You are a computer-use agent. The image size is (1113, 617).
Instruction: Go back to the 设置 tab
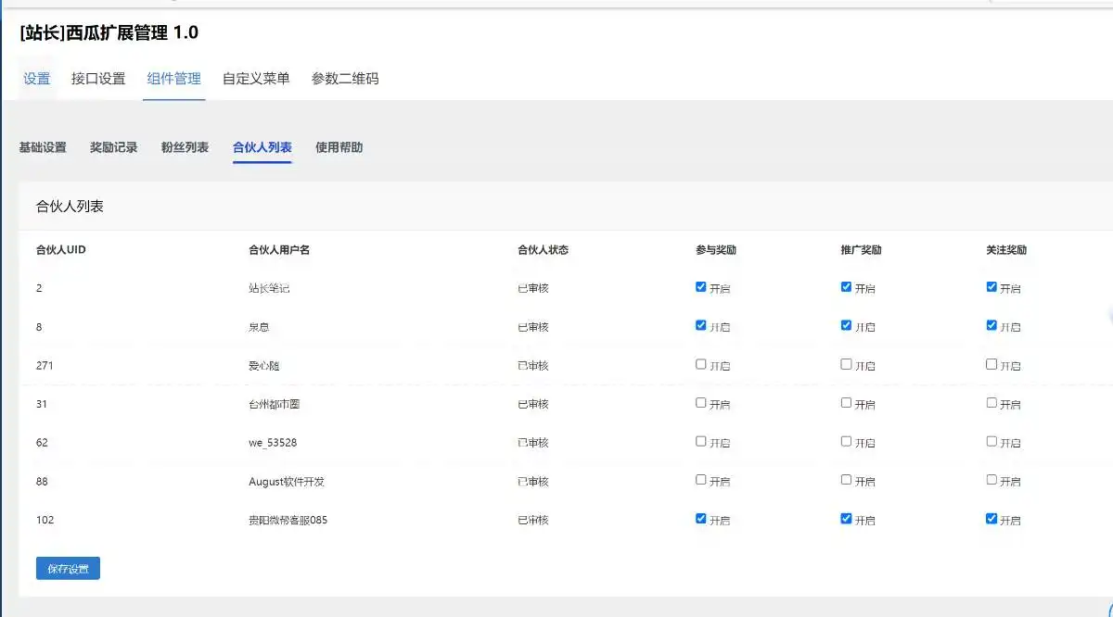36,79
